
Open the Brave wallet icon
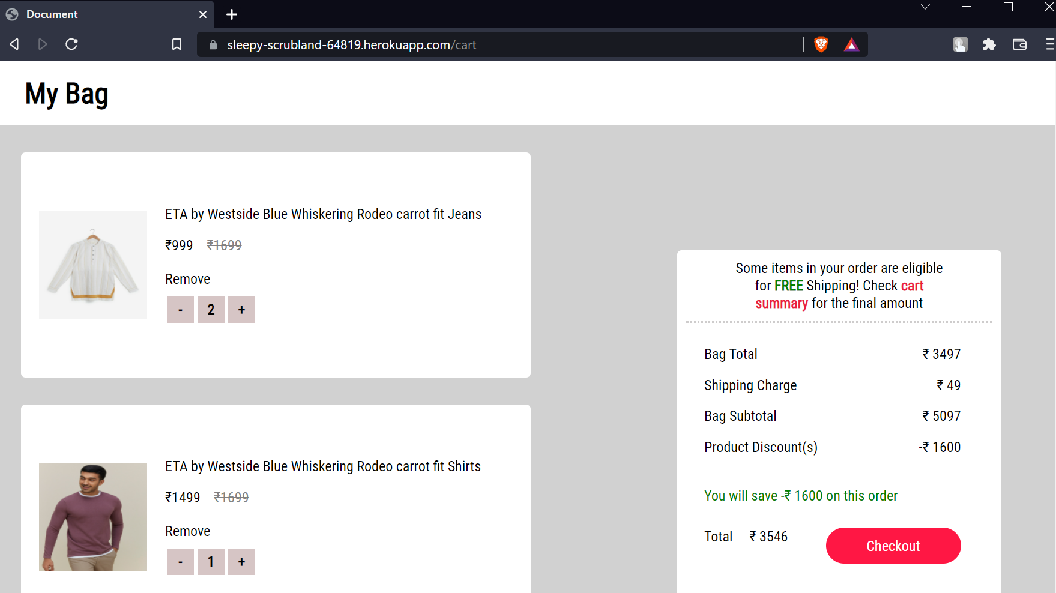pos(1019,44)
